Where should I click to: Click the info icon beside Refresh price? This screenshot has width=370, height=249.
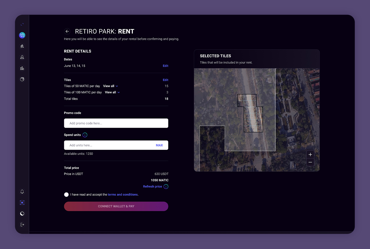[166, 186]
